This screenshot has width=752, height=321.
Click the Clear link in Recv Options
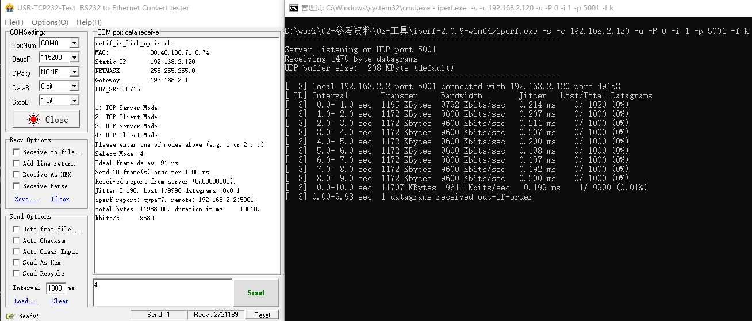(x=60, y=199)
